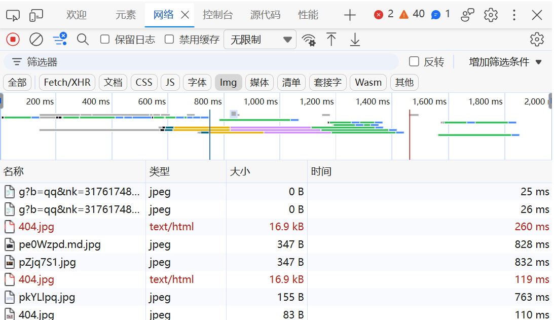Filter by JS requests
This screenshot has height=320, width=554.
tap(170, 82)
